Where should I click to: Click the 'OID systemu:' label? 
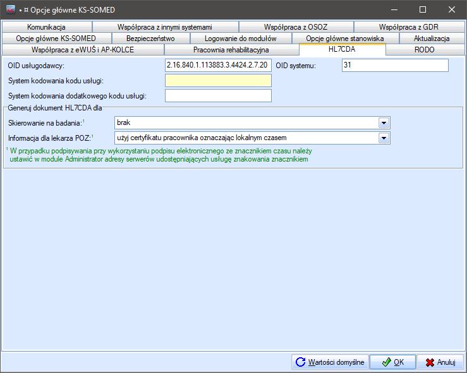[296, 66]
